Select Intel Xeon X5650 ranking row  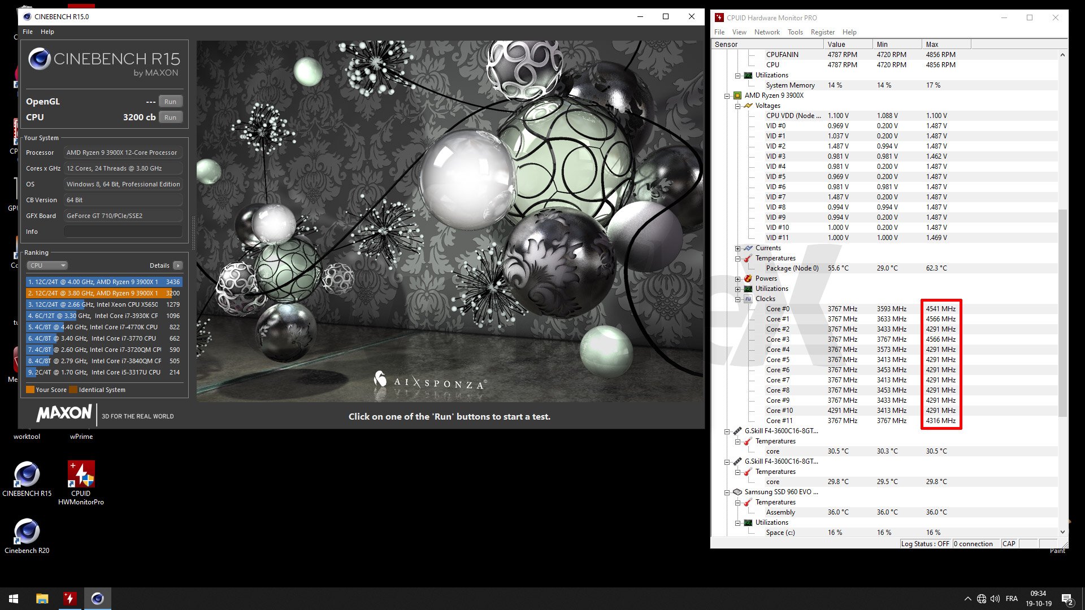[104, 304]
